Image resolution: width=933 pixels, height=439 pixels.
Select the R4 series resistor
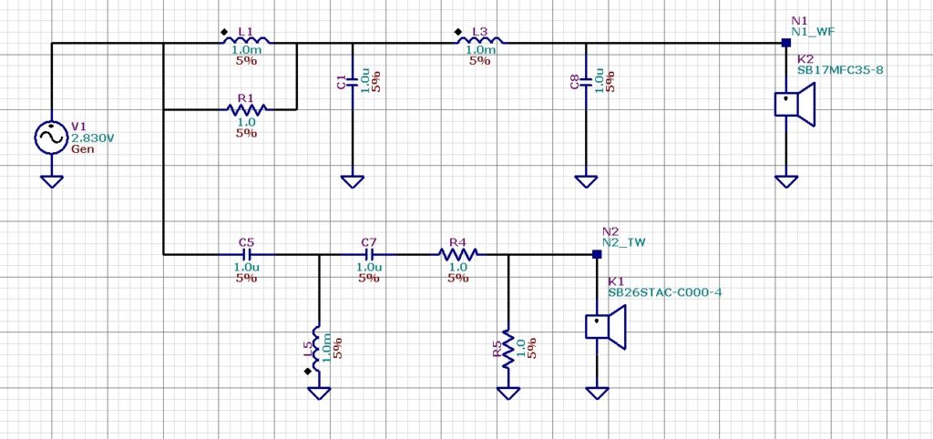click(x=456, y=255)
